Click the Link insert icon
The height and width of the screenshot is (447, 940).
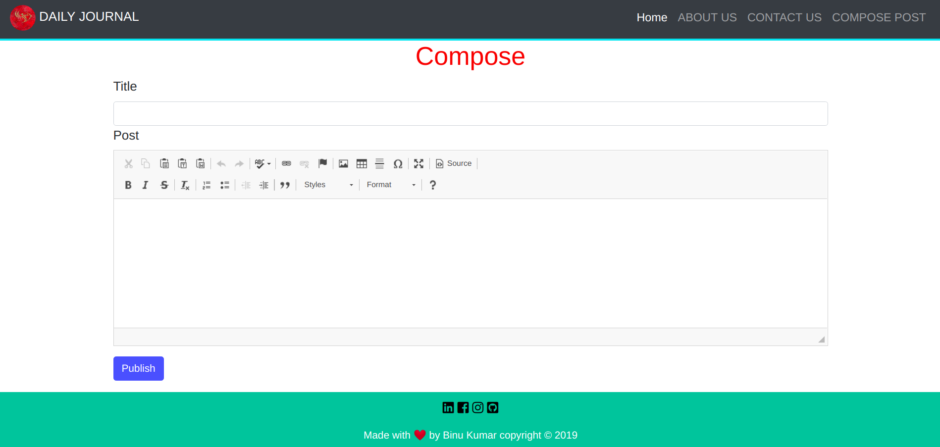pyautogui.click(x=286, y=164)
